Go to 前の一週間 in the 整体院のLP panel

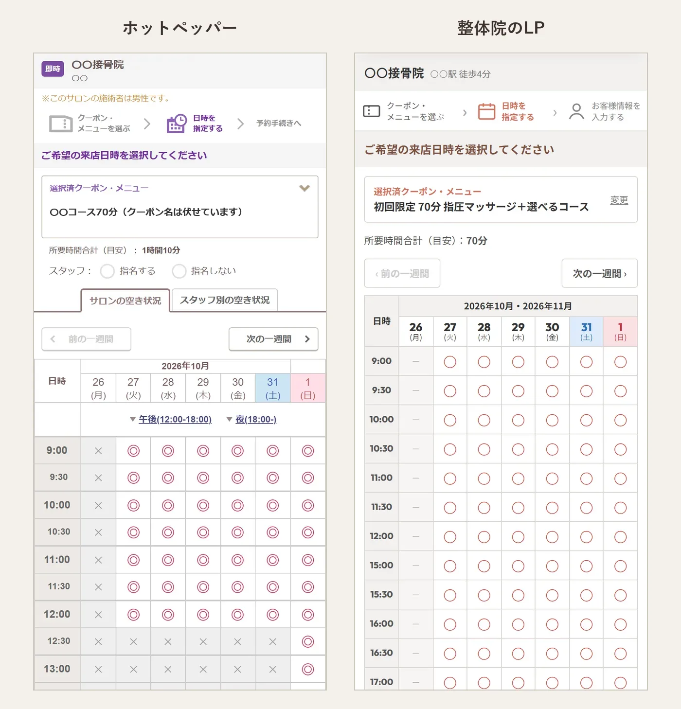click(x=402, y=273)
